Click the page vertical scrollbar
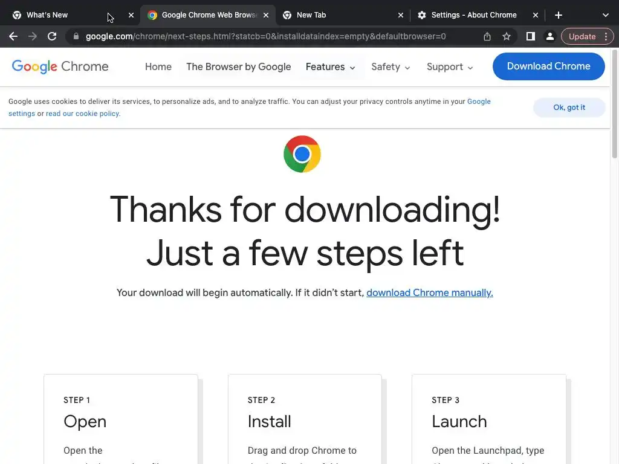619x464 pixels. [x=615, y=104]
